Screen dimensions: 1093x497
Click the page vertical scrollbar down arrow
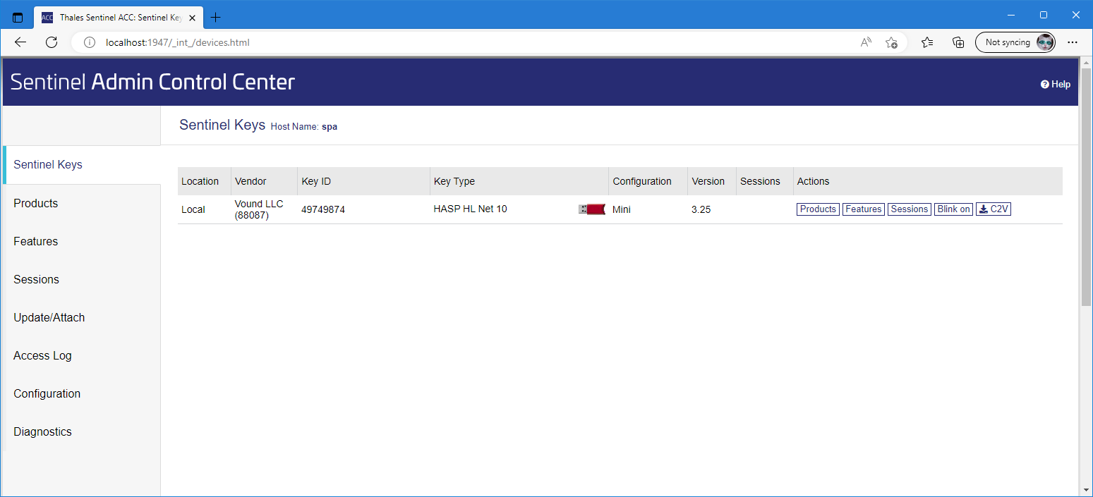1086,490
